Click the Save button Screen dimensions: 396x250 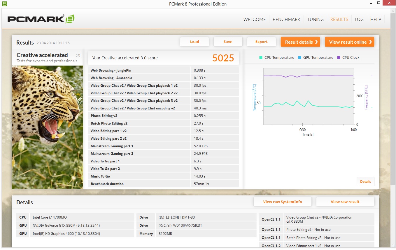[228, 42]
